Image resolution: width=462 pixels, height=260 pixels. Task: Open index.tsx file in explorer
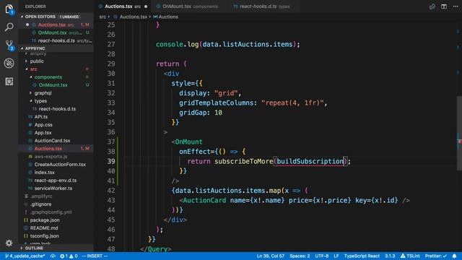[45, 173]
